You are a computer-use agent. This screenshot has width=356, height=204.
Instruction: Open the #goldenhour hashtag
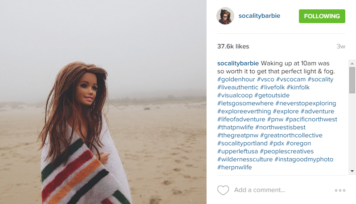pyautogui.click(x=236, y=80)
